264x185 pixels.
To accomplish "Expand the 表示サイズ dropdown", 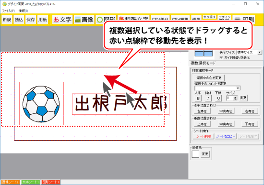I will (260, 52).
